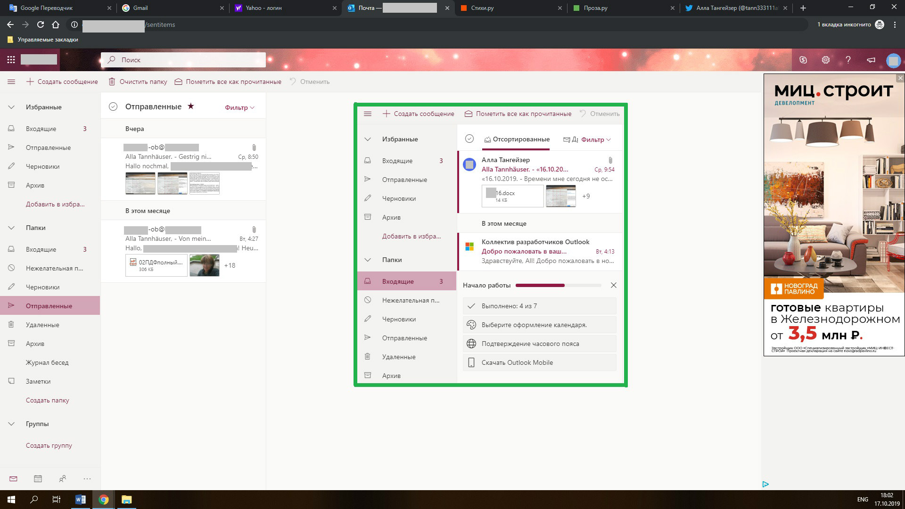Open Windows Start menu
The width and height of the screenshot is (905, 509).
tap(11, 500)
